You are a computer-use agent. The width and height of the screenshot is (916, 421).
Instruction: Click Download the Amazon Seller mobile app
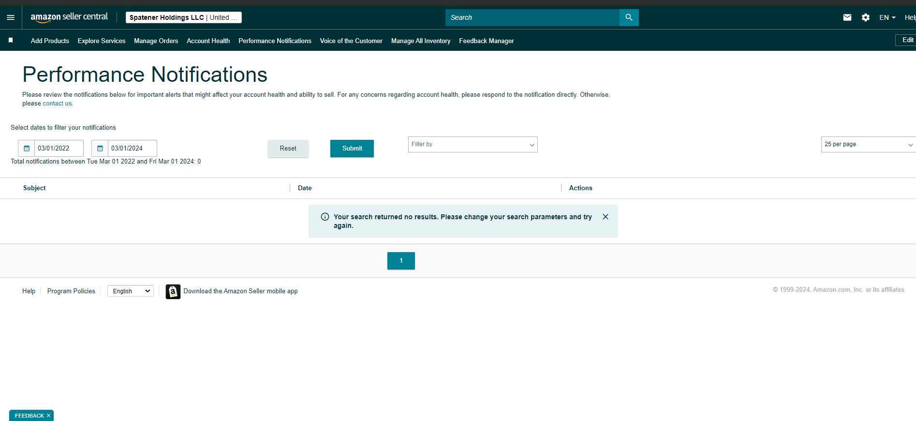click(x=240, y=291)
